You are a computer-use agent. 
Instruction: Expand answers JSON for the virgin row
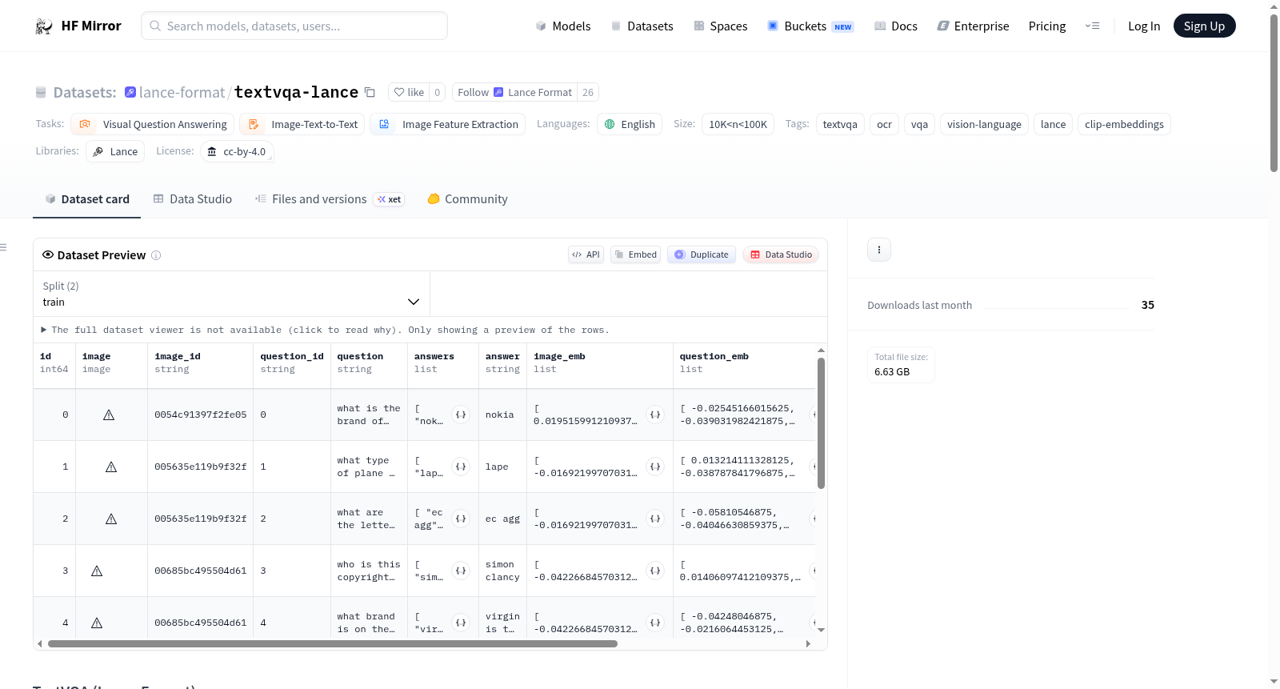pos(461,623)
